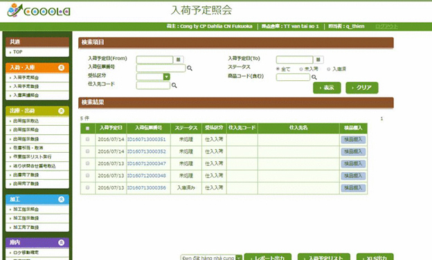
Task: Click the COOOLa logo
Action: pyautogui.click(x=39, y=10)
